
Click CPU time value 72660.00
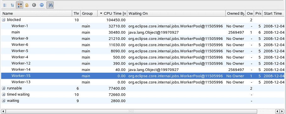coord(117,95)
